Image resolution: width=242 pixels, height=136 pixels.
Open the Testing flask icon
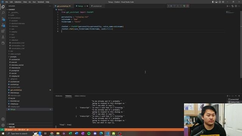pos(3,37)
